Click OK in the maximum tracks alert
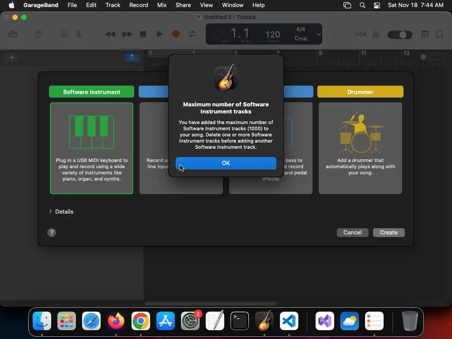 pos(226,163)
